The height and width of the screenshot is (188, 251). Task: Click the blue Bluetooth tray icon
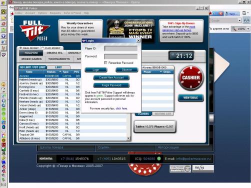click(3, 127)
